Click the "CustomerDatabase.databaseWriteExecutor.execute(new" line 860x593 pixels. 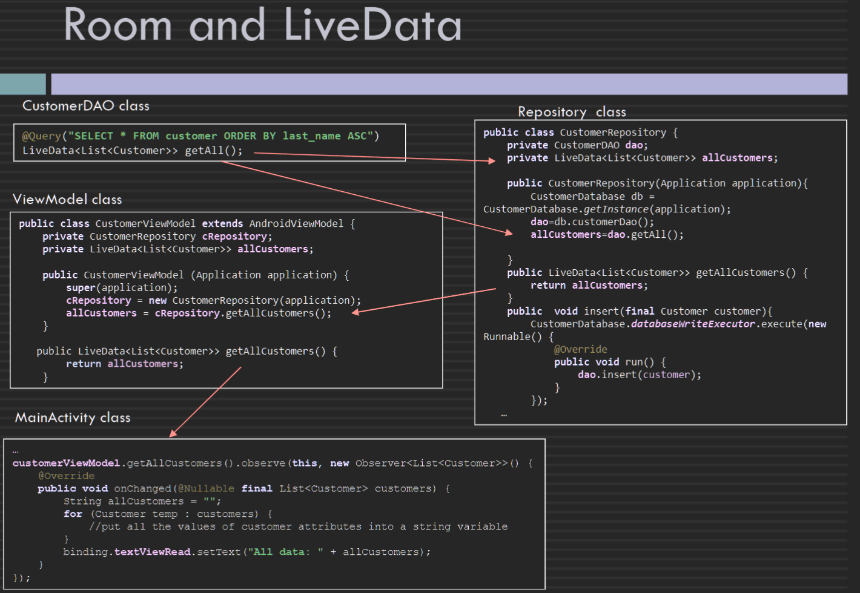[x=678, y=324]
